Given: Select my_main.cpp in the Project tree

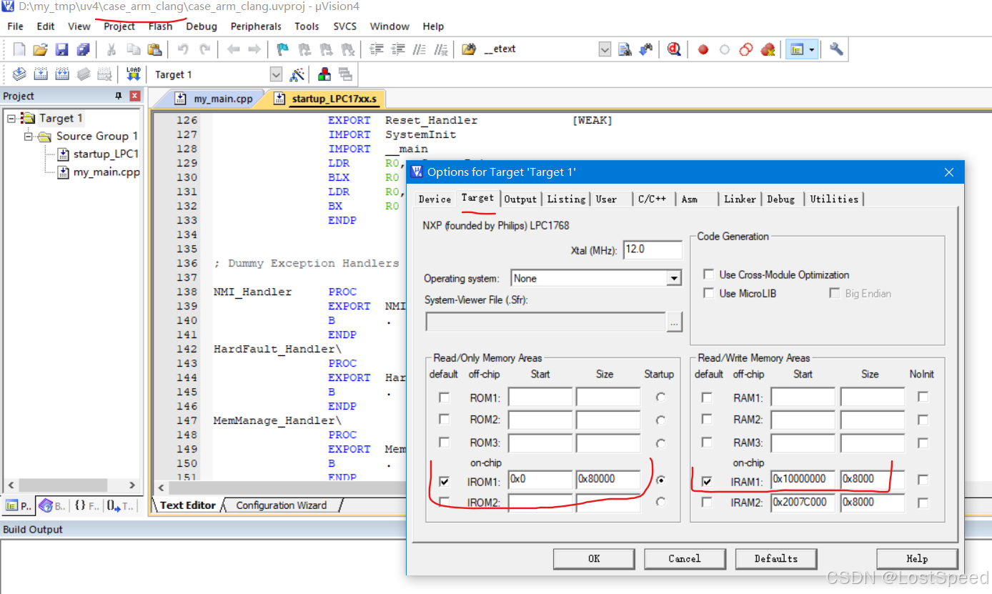Looking at the screenshot, I should pos(106,172).
